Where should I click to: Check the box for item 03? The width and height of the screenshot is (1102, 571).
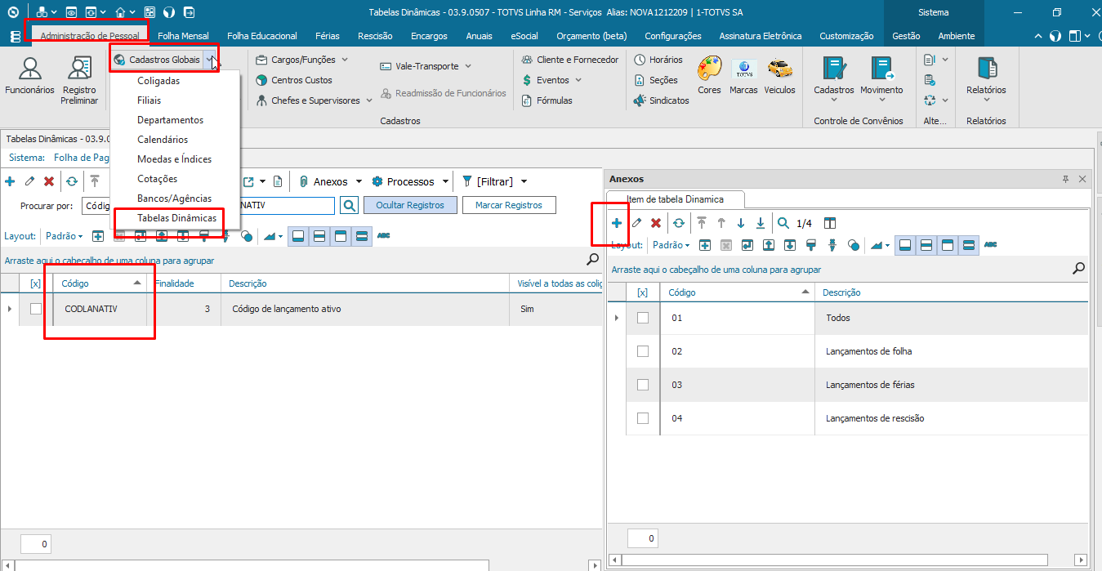click(x=643, y=385)
